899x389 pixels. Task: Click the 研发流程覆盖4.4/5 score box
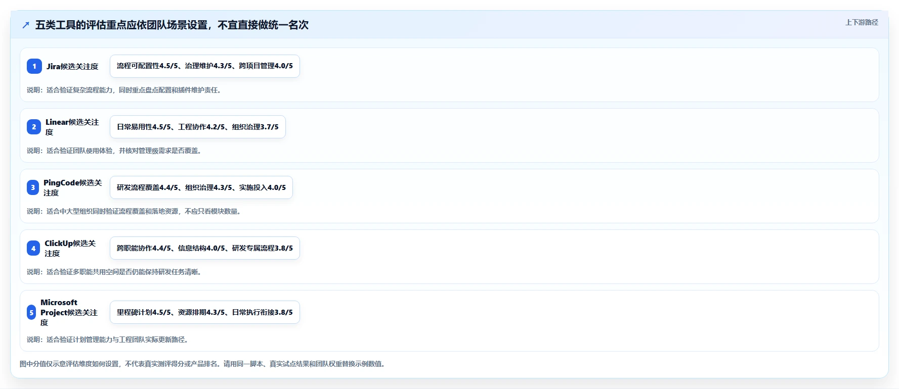pyautogui.click(x=201, y=187)
